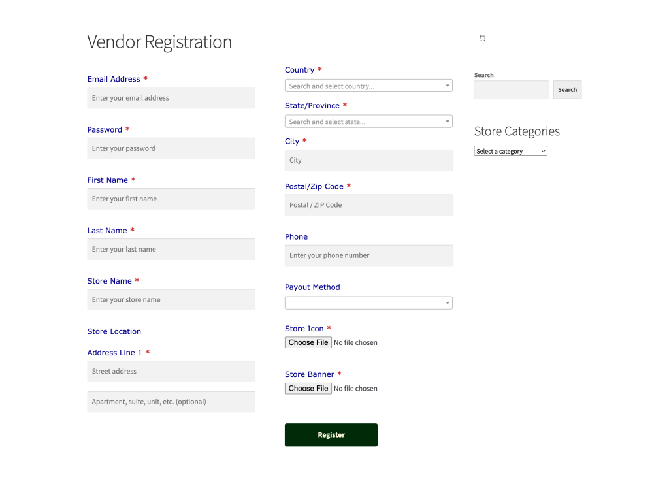669x488 pixels.
Task: Focus the Password field
Action: pyautogui.click(x=171, y=148)
